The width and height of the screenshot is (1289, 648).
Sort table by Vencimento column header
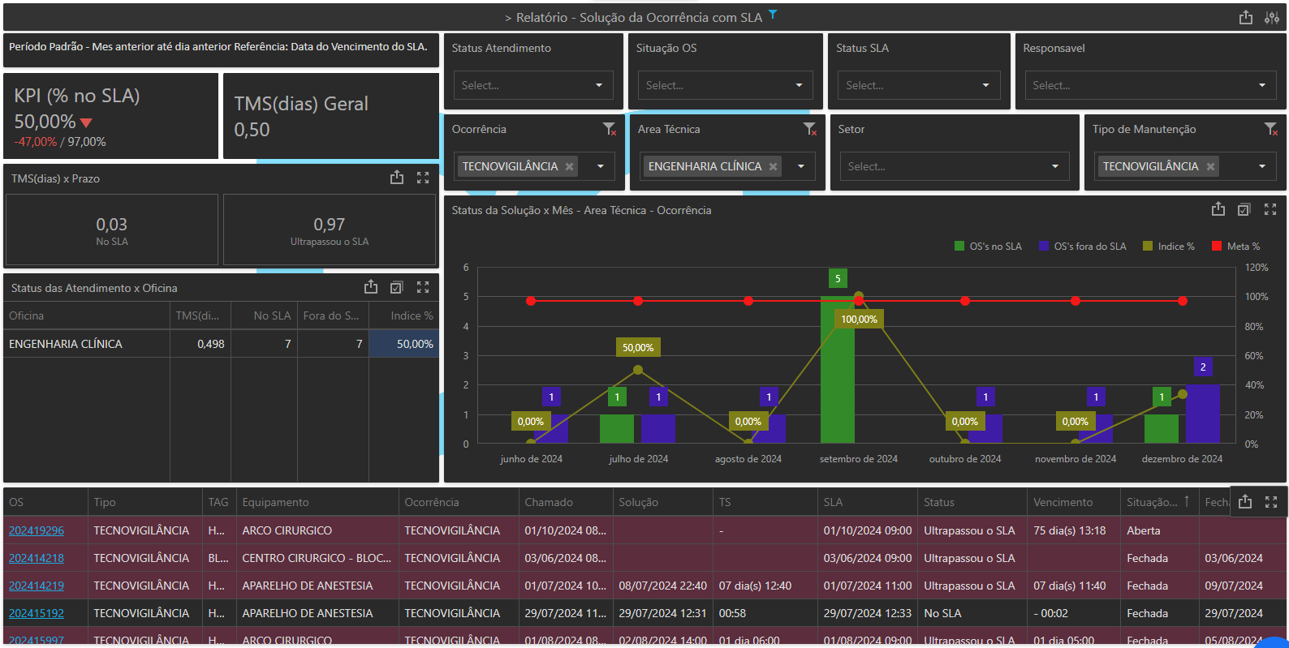click(1063, 502)
